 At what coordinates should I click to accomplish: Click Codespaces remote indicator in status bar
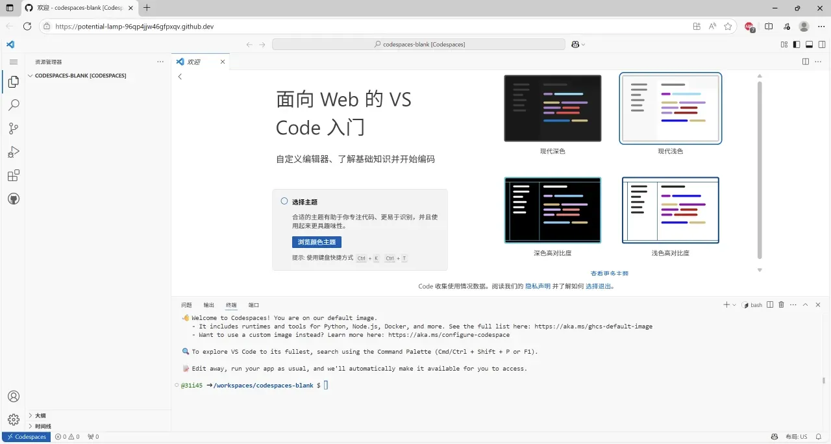tap(27, 437)
